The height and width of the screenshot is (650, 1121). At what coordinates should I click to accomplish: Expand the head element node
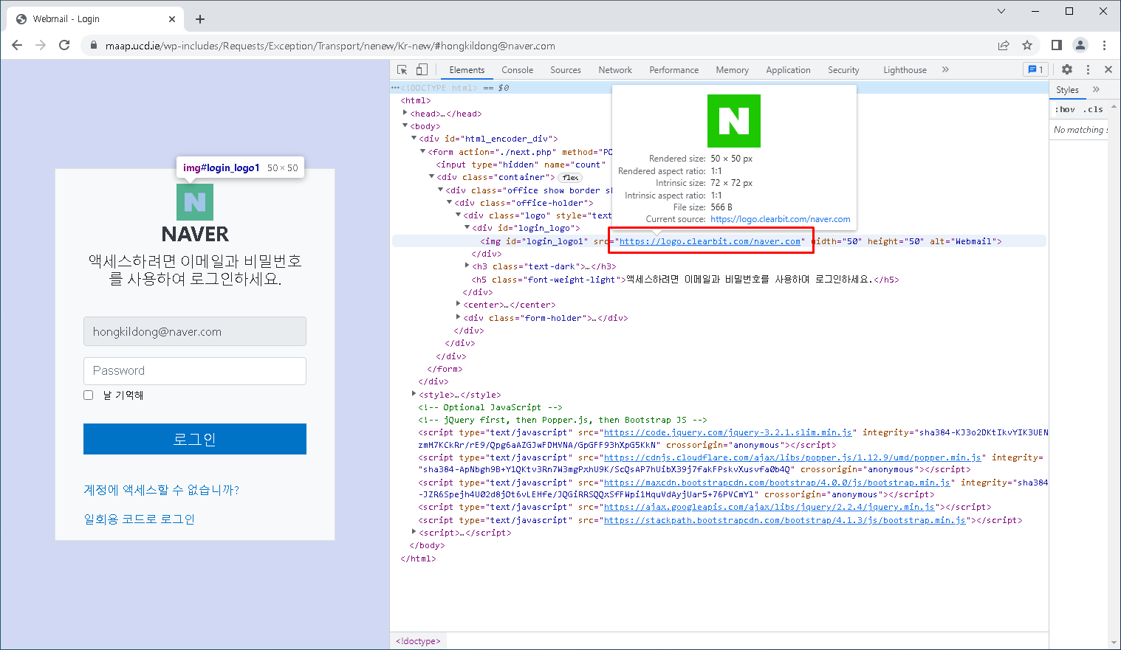[405, 113]
